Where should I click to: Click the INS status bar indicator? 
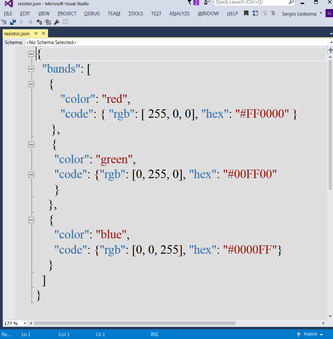tap(154, 334)
